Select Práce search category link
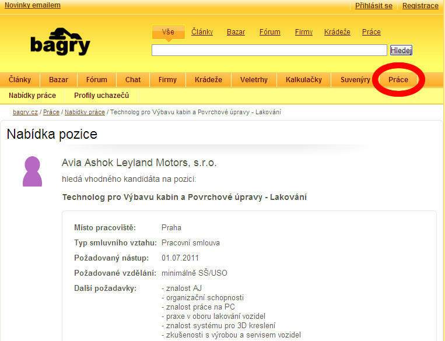This screenshot has width=445, height=341. pyautogui.click(x=371, y=32)
